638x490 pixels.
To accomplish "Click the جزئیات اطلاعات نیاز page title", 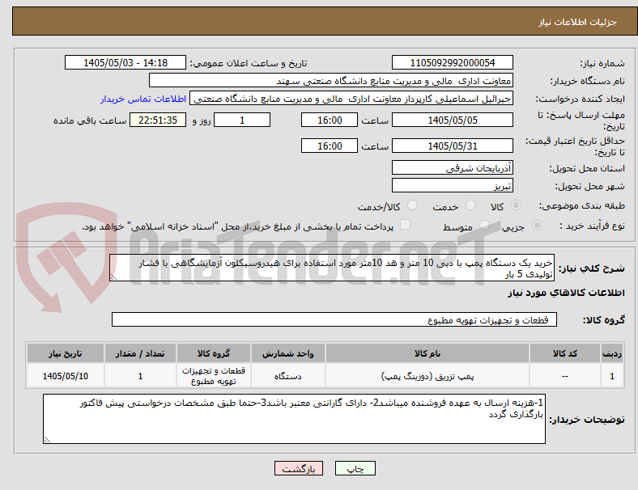I will [578, 22].
